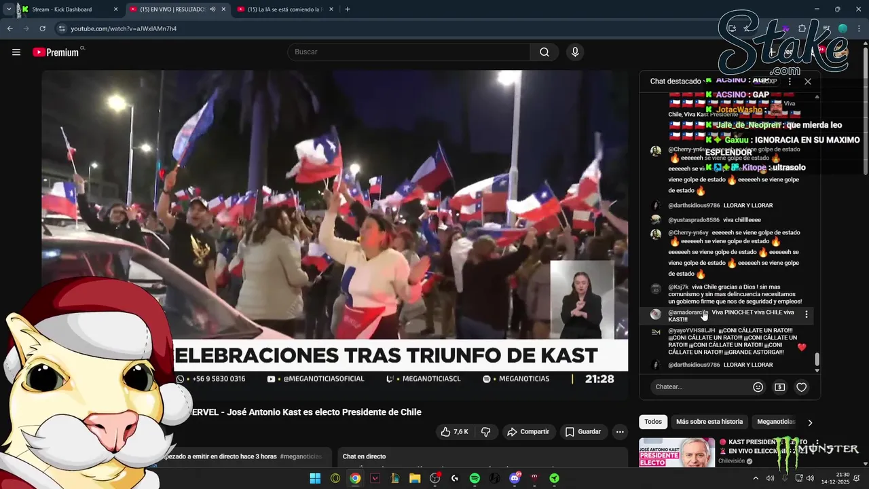Viewport: 869px width, 489px height.
Task: Open a new browser tab
Action: (348, 10)
